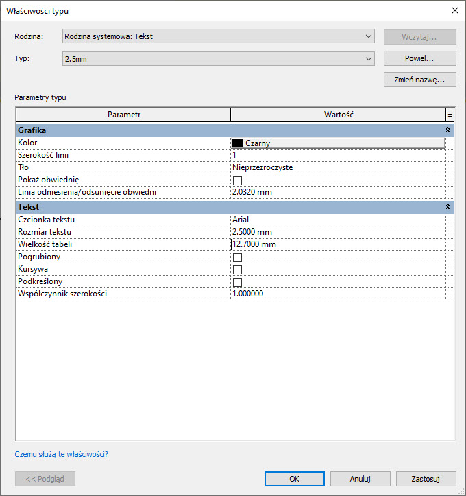Click the equals column header icon
The height and width of the screenshot is (496, 466).
click(450, 115)
